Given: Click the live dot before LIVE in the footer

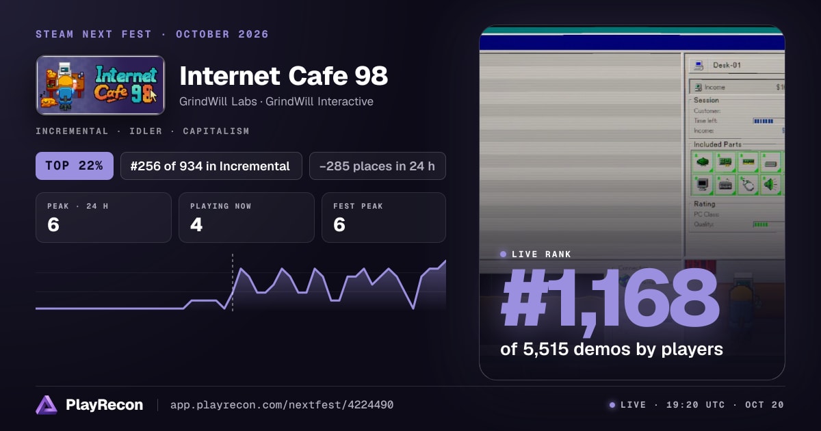Looking at the screenshot, I should [x=612, y=405].
